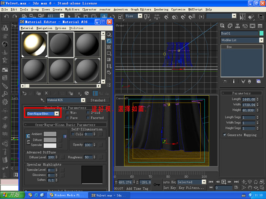Screen dimensions: 266x199
Task: Open the All selection filter dropdown
Action: [62, 16]
